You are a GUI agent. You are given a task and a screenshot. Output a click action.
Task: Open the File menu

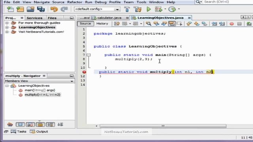click(7, 2)
